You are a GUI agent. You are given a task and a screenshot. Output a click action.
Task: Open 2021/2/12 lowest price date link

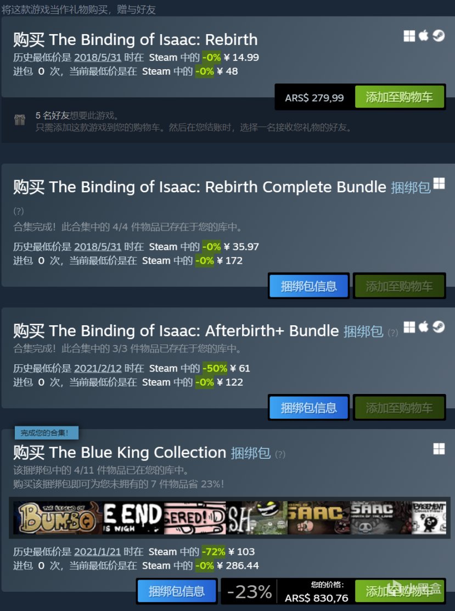click(98, 368)
